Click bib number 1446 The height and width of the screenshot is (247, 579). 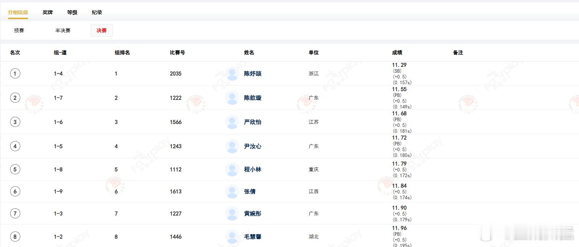click(x=176, y=237)
